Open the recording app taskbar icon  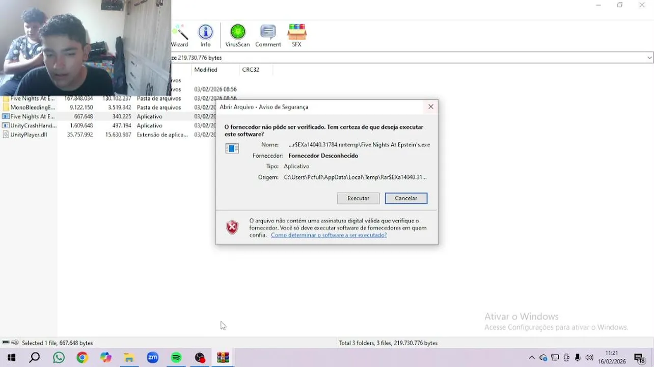tap(200, 358)
